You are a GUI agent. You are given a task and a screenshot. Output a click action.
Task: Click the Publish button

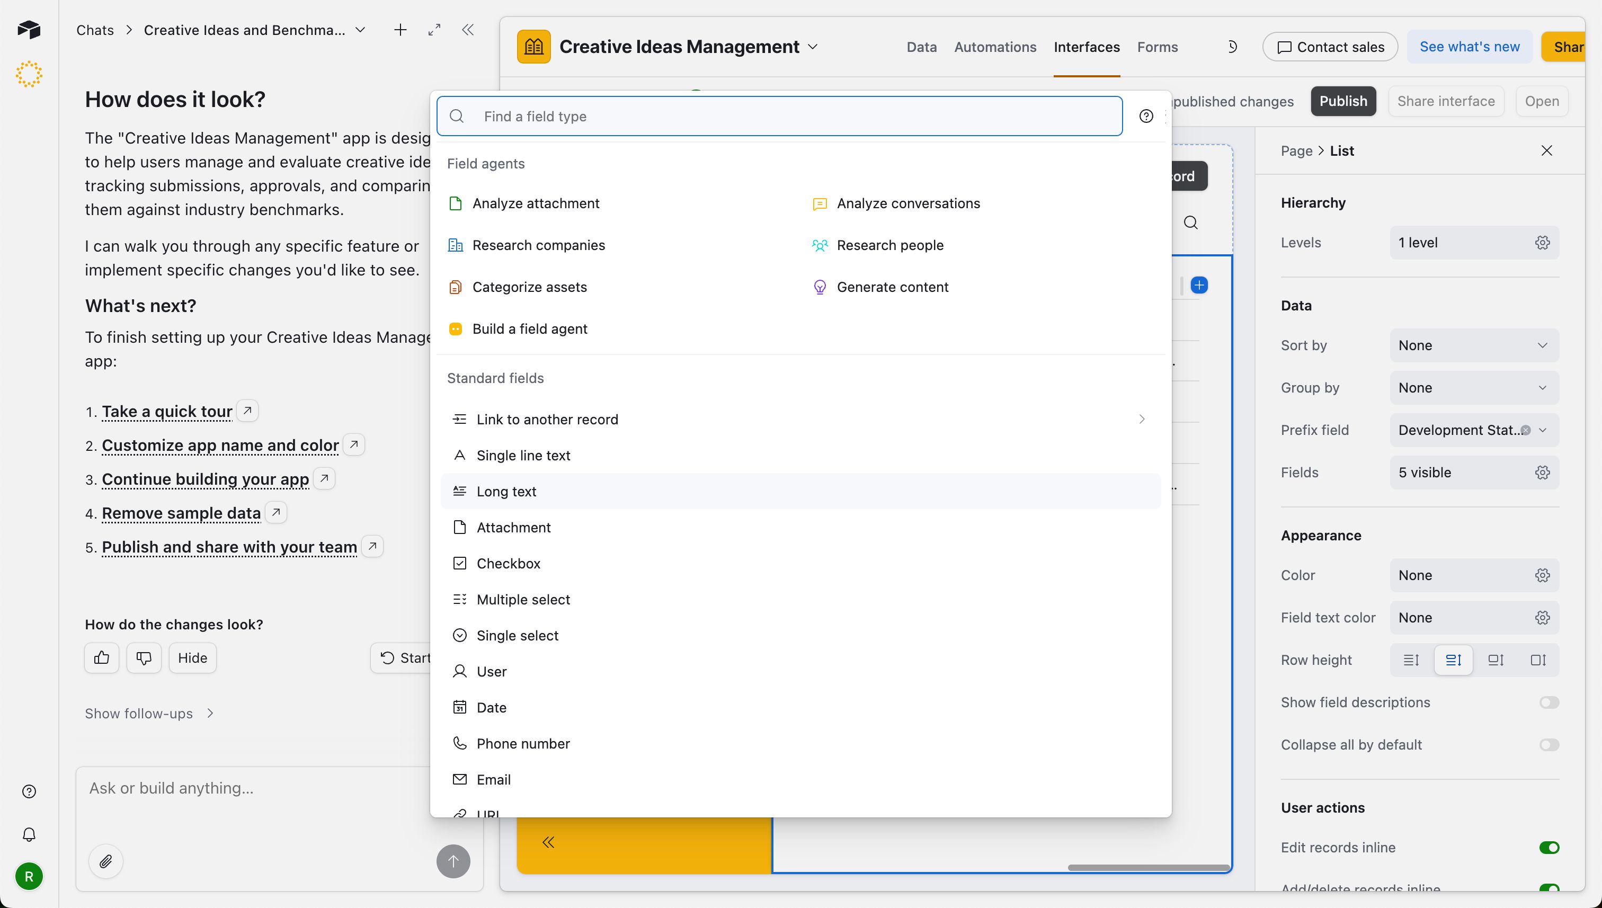[1342, 101]
